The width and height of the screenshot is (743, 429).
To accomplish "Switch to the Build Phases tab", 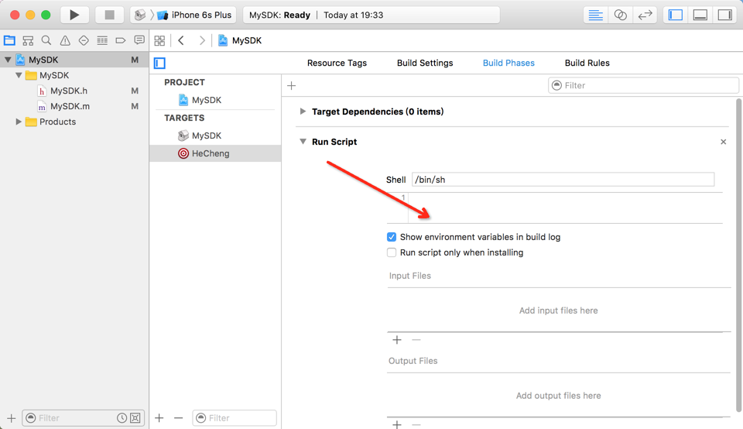I will (x=508, y=63).
